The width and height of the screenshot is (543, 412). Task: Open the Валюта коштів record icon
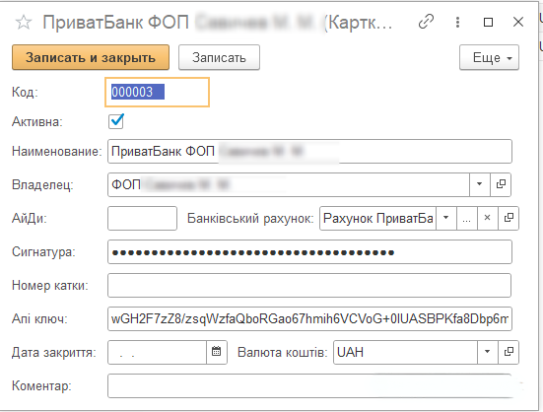pyautogui.click(x=509, y=353)
